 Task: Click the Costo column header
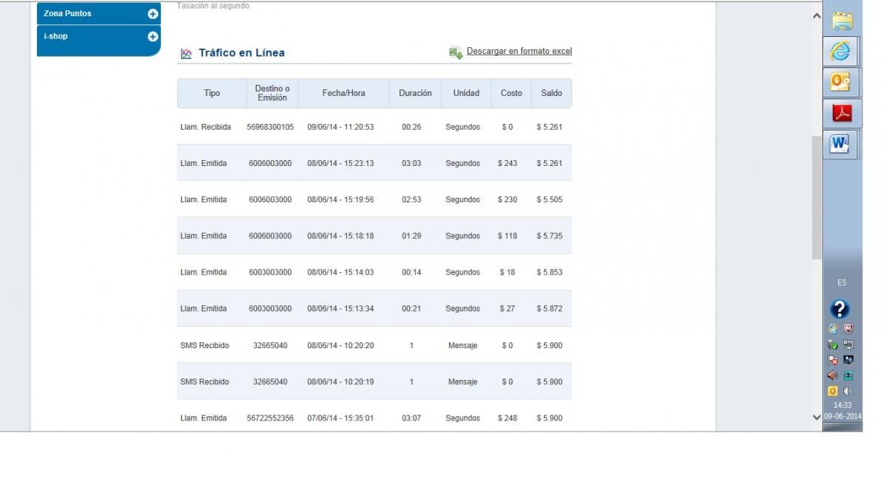(511, 93)
